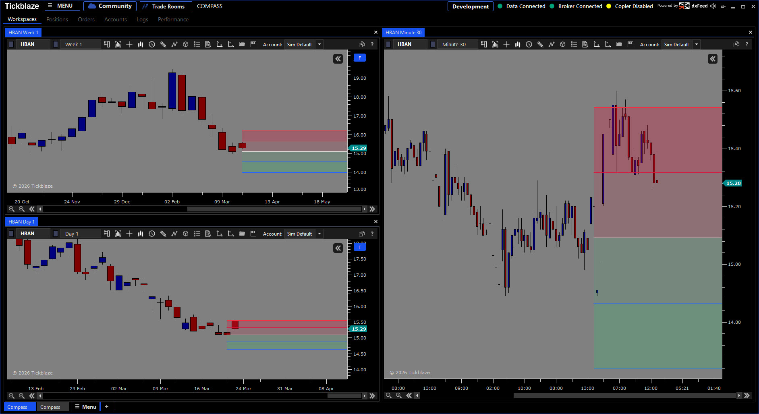Open the Performance tab

[173, 19]
